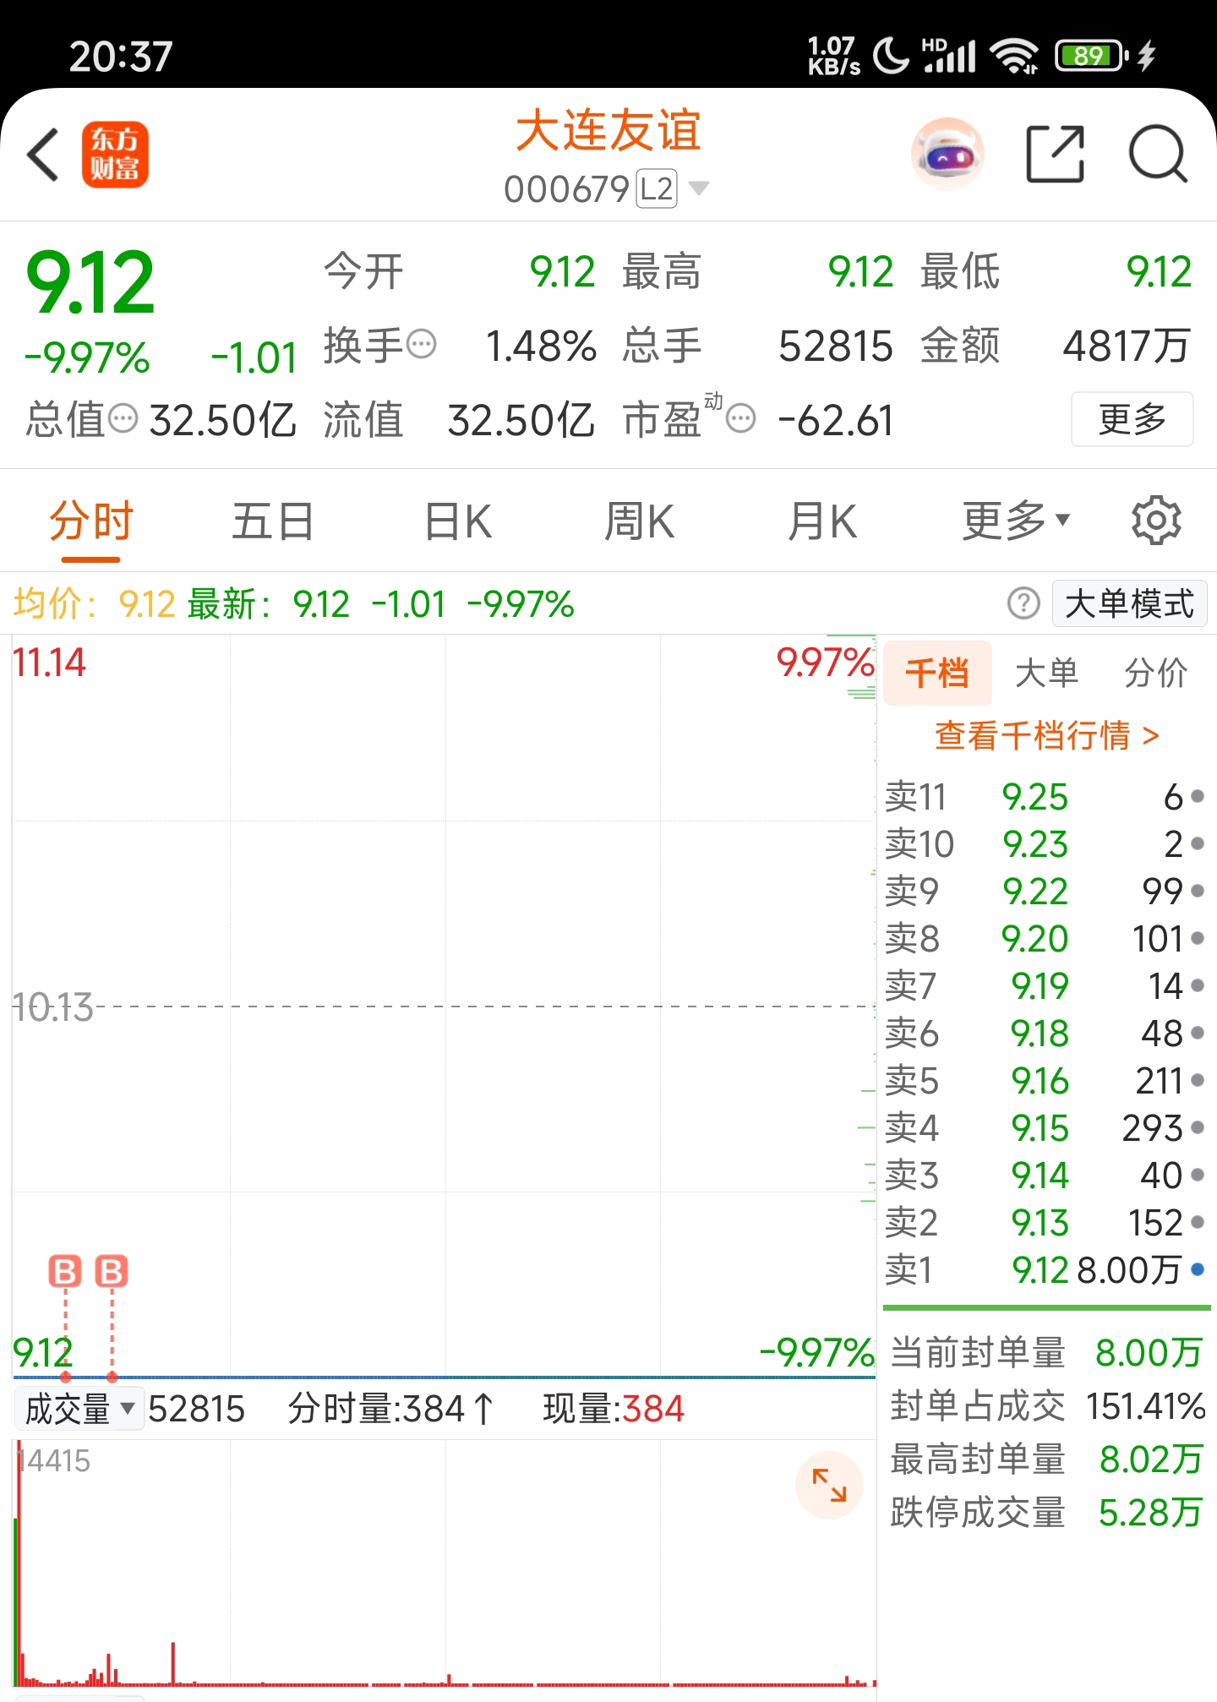Tap the second red B marker

pos(112,1271)
